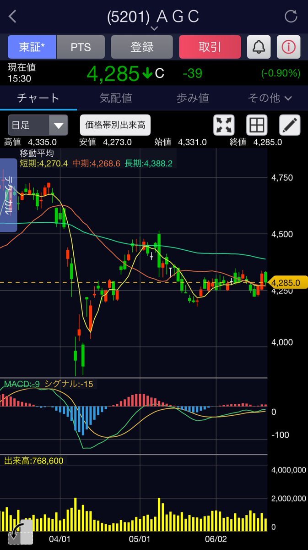The height and width of the screenshot is (550, 308).
Task: Tap the 出来高:768,600 volume label
Action: click(34, 461)
